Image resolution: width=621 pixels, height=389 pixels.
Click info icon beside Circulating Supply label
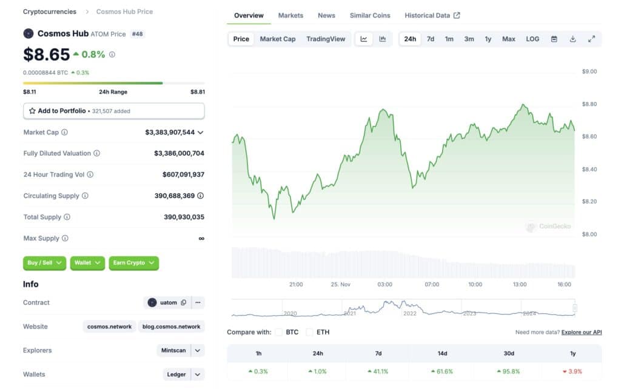click(x=85, y=196)
